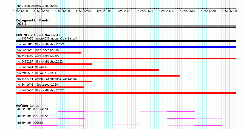Image resolution: width=244 pixels, height=129 pixels.
Task: Select the black nsv4337085 variant bar
Action: [126, 41]
